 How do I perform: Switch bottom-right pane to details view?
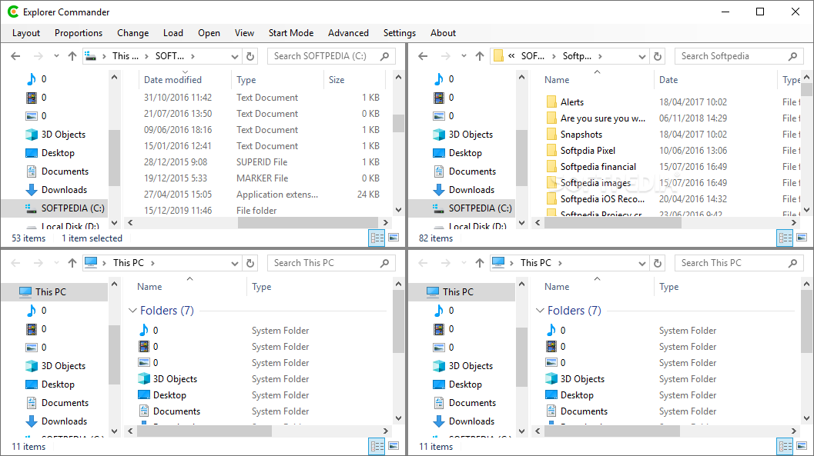point(785,446)
